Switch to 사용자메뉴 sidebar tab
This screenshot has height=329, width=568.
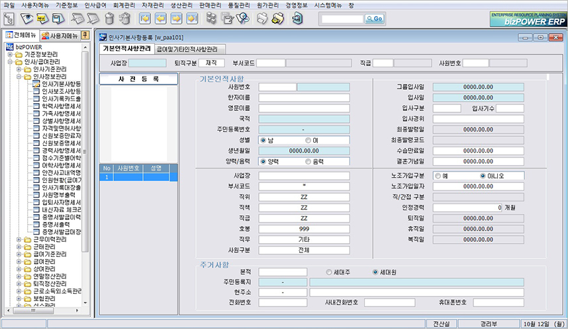click(x=60, y=36)
